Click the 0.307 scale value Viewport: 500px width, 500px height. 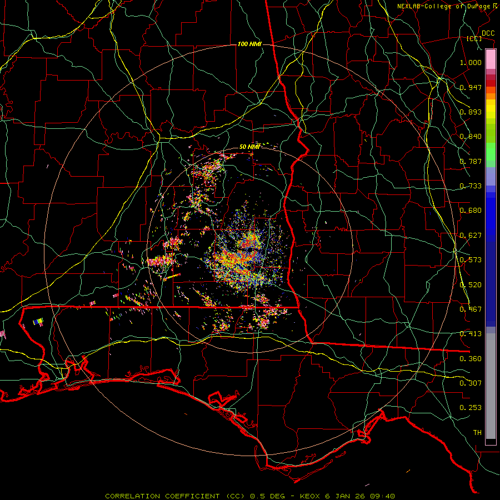471,383
